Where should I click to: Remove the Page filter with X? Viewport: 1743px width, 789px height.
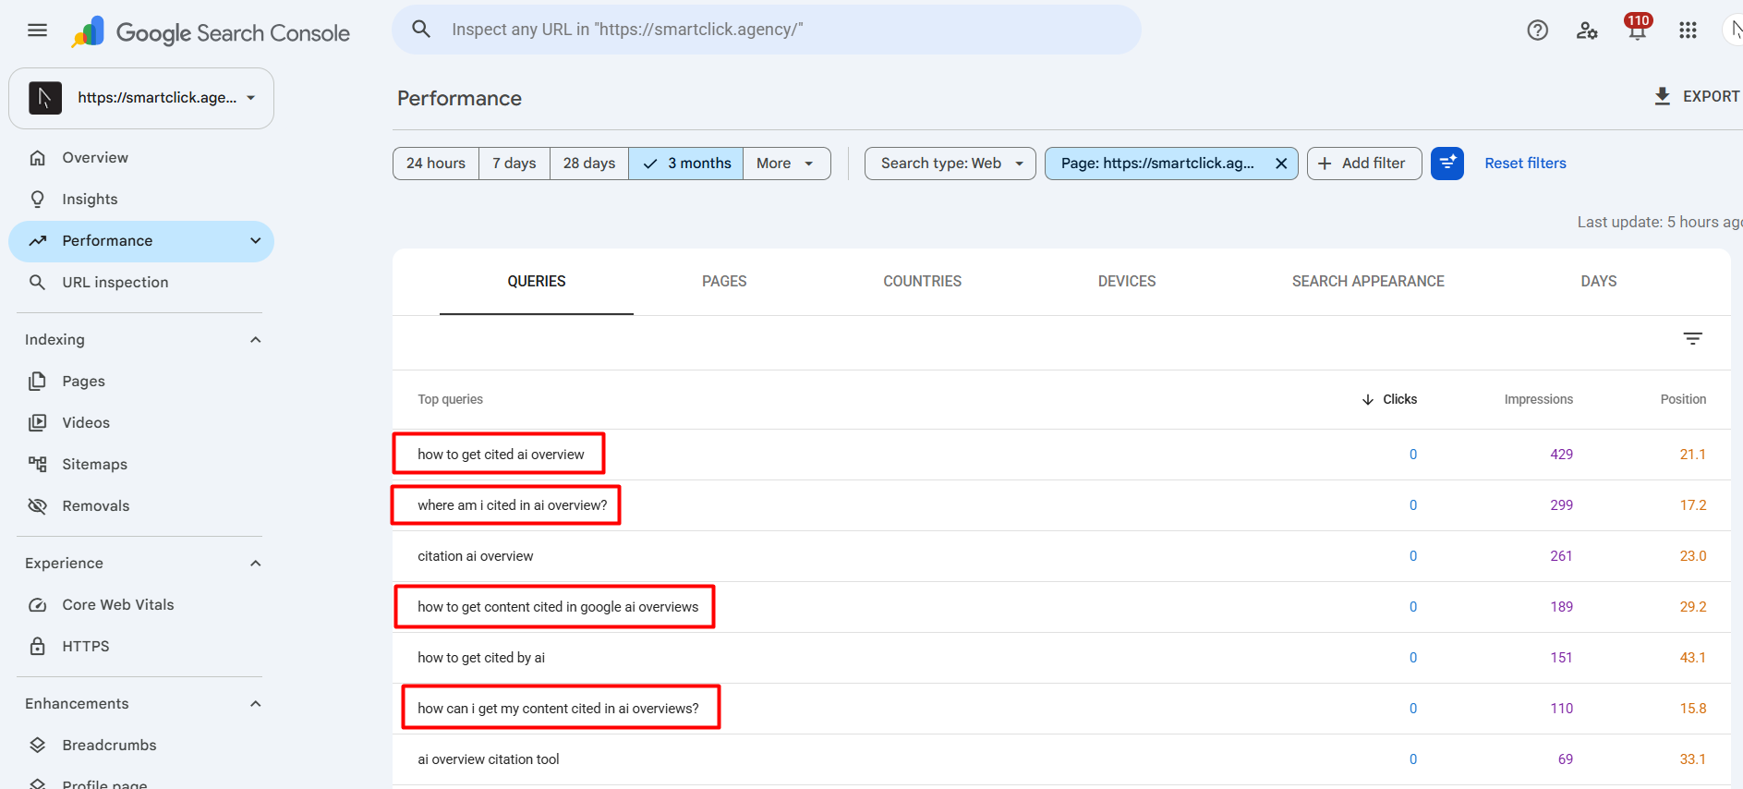point(1281,164)
